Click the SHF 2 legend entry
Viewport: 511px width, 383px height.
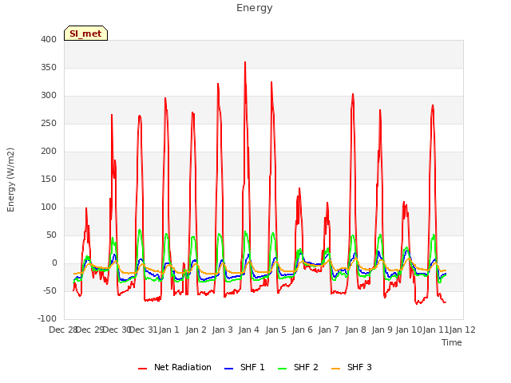[298, 367]
